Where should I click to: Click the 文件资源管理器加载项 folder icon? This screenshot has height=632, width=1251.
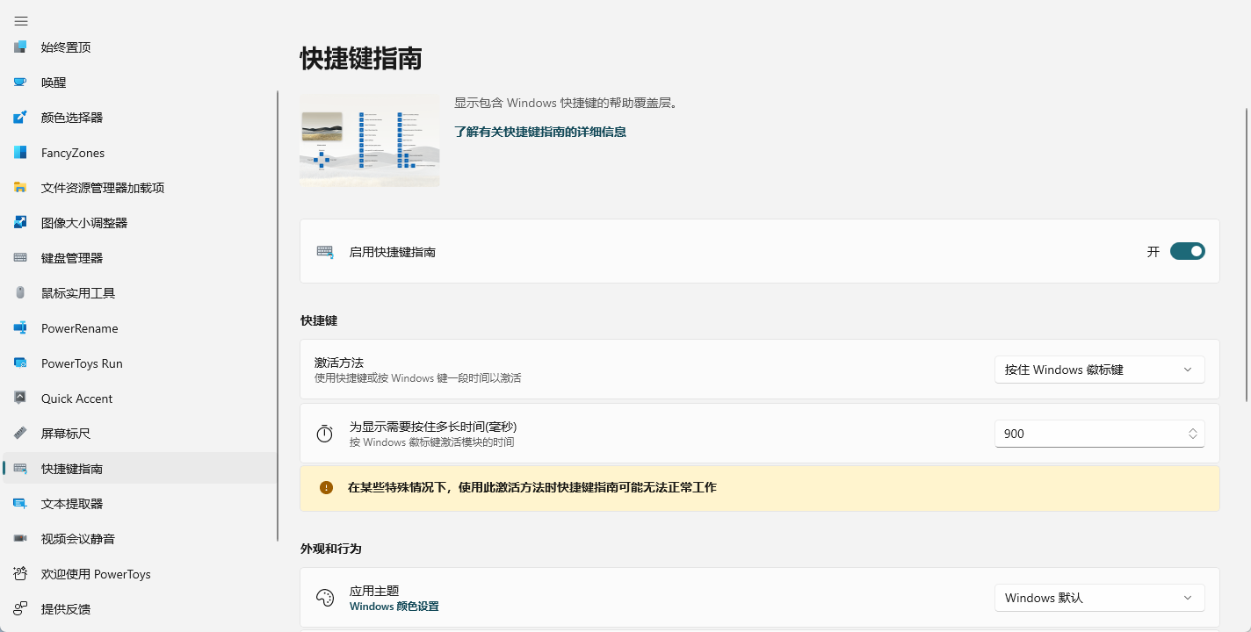click(x=21, y=188)
